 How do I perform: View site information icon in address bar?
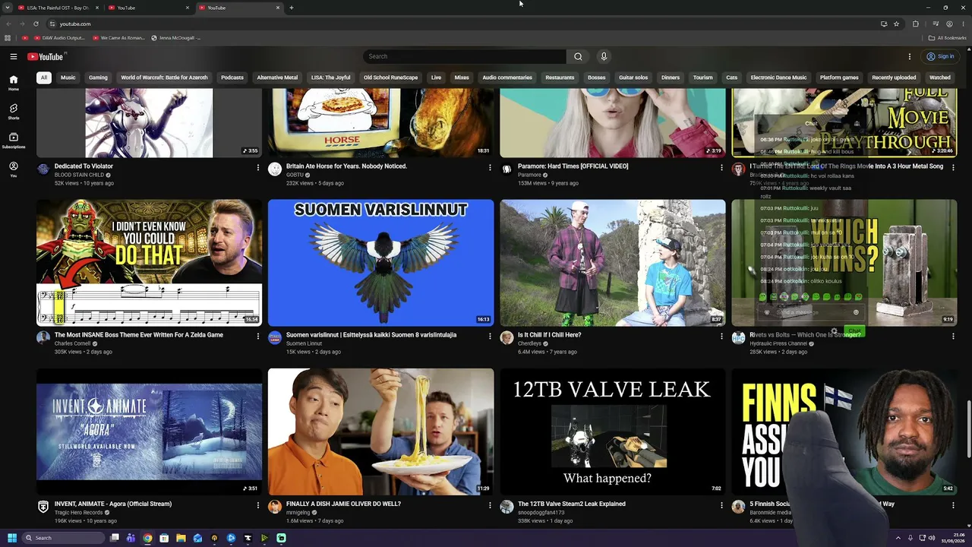(52, 24)
